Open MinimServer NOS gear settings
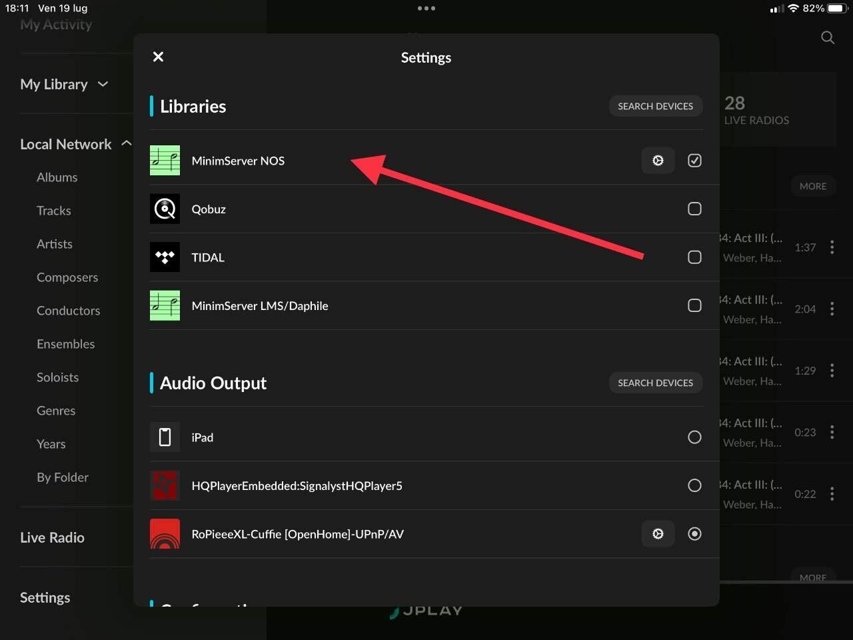The width and height of the screenshot is (853, 640). [658, 161]
